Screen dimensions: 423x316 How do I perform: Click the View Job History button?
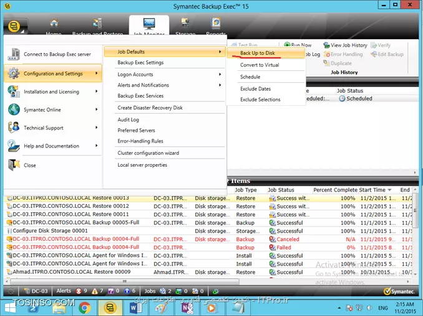[x=345, y=45]
